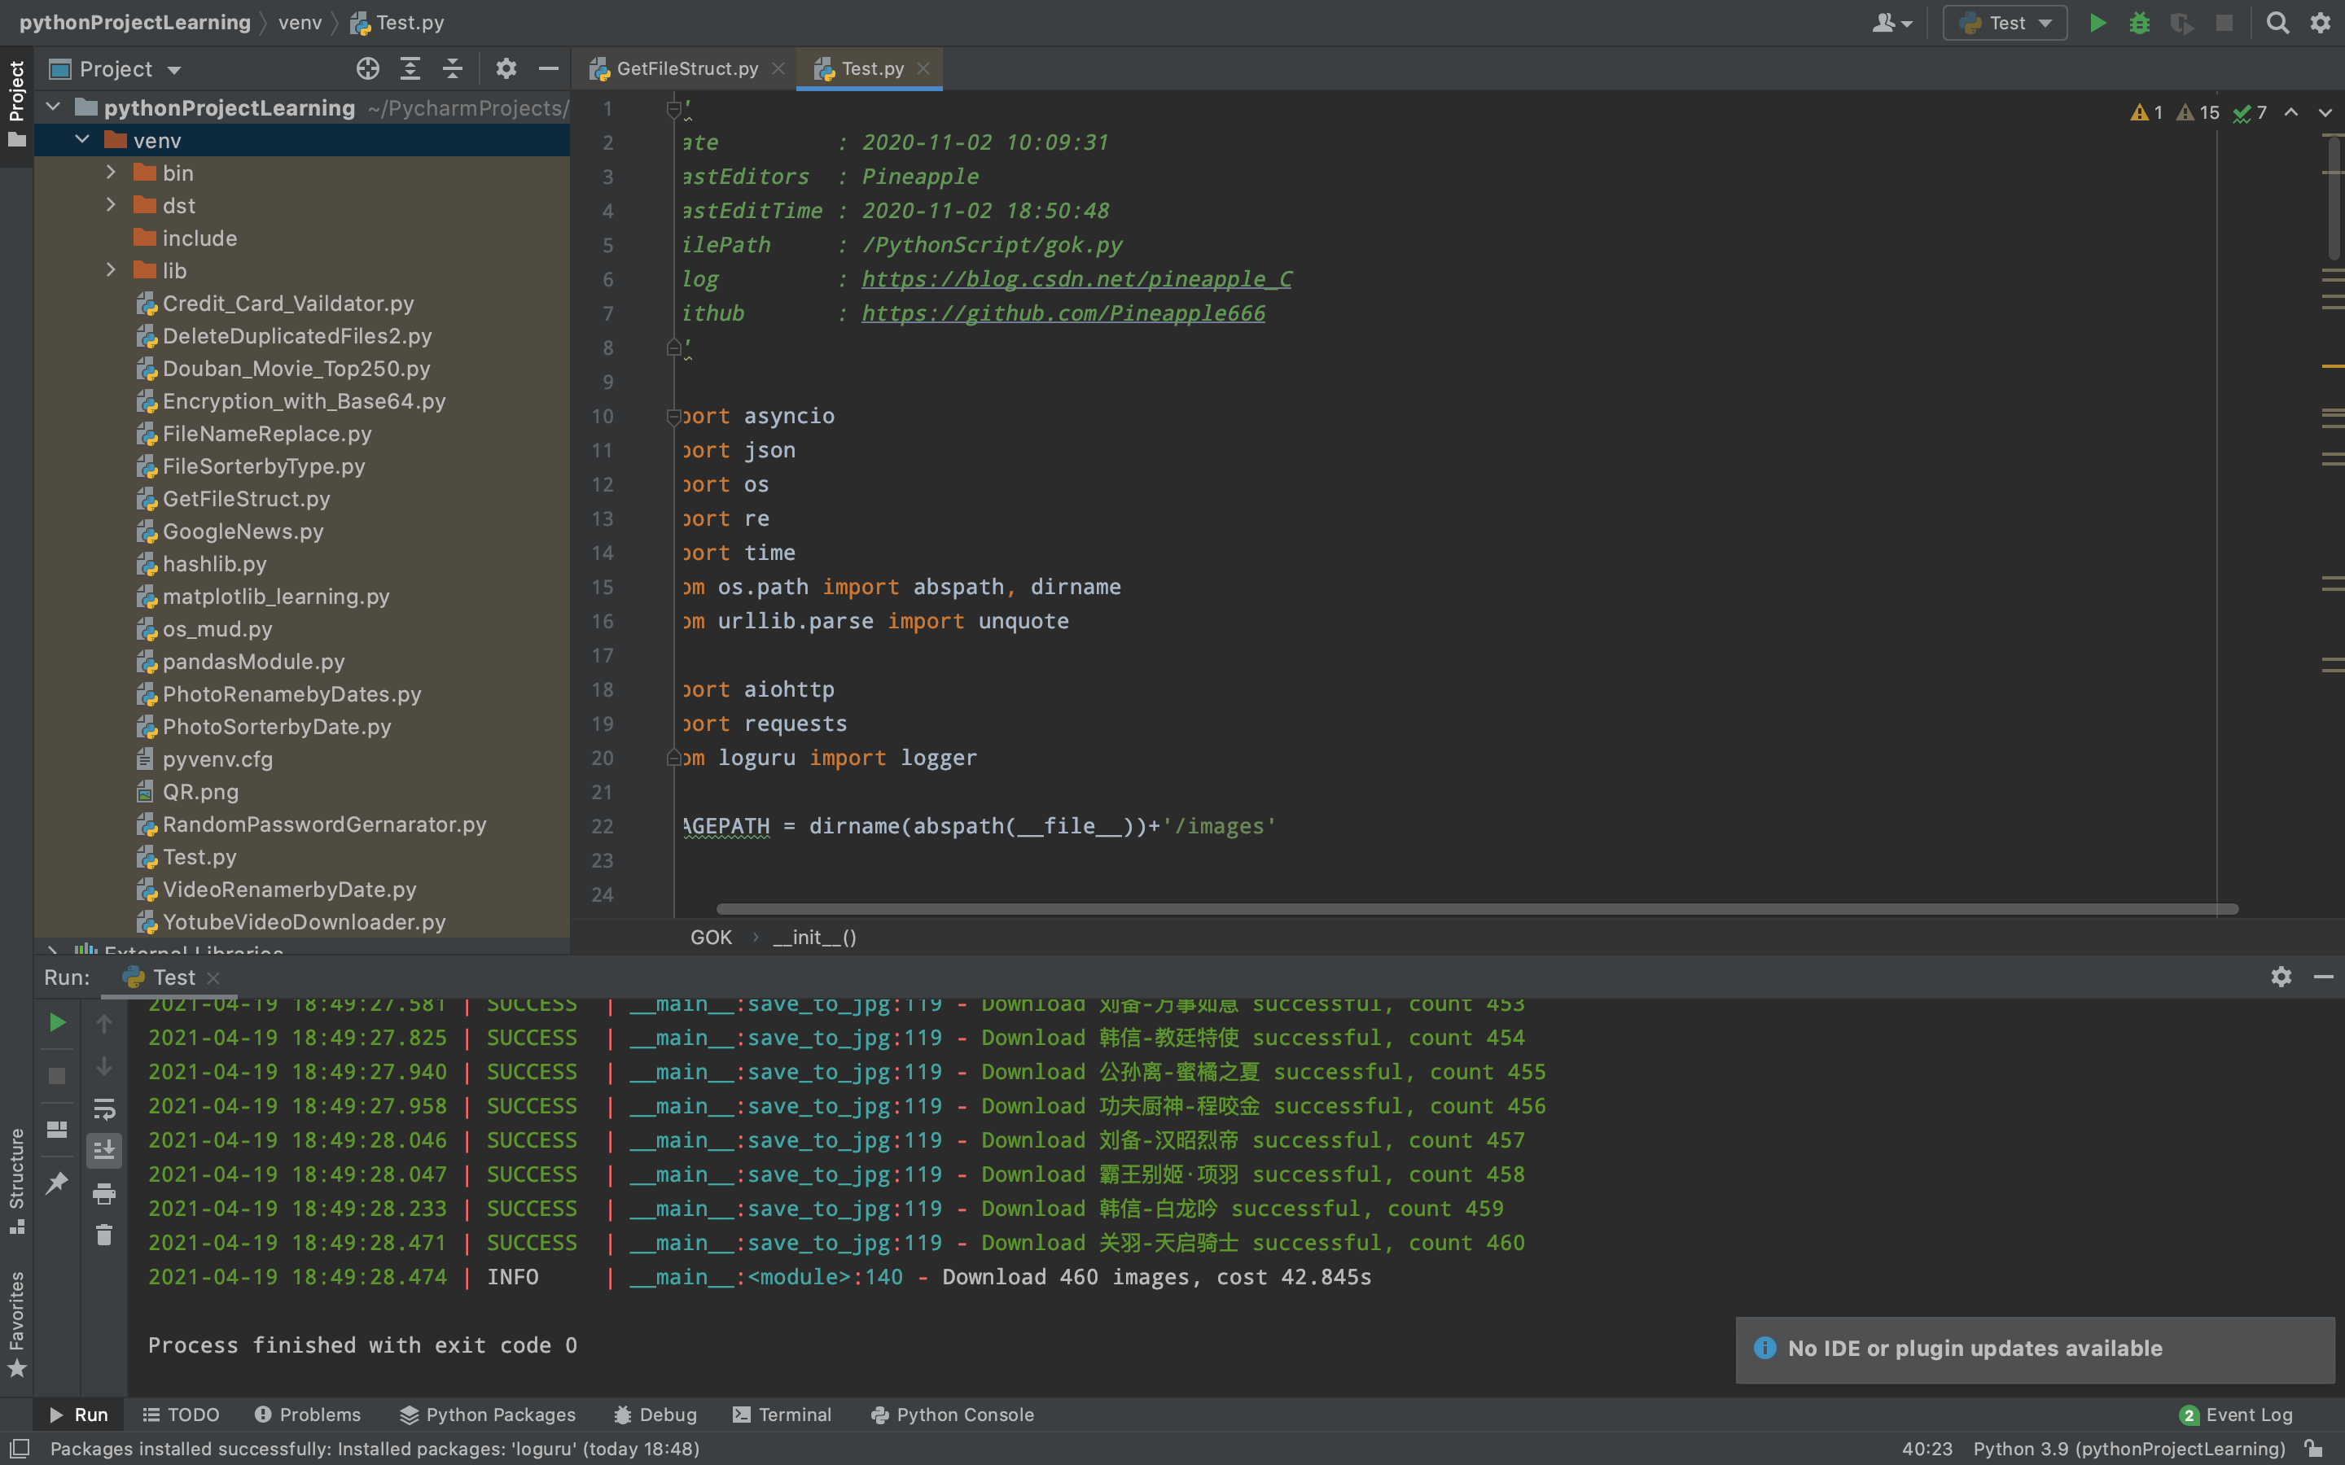The width and height of the screenshot is (2345, 1465).
Task: Select YotubeVideoDownloader.py in project tree
Action: click(305, 921)
